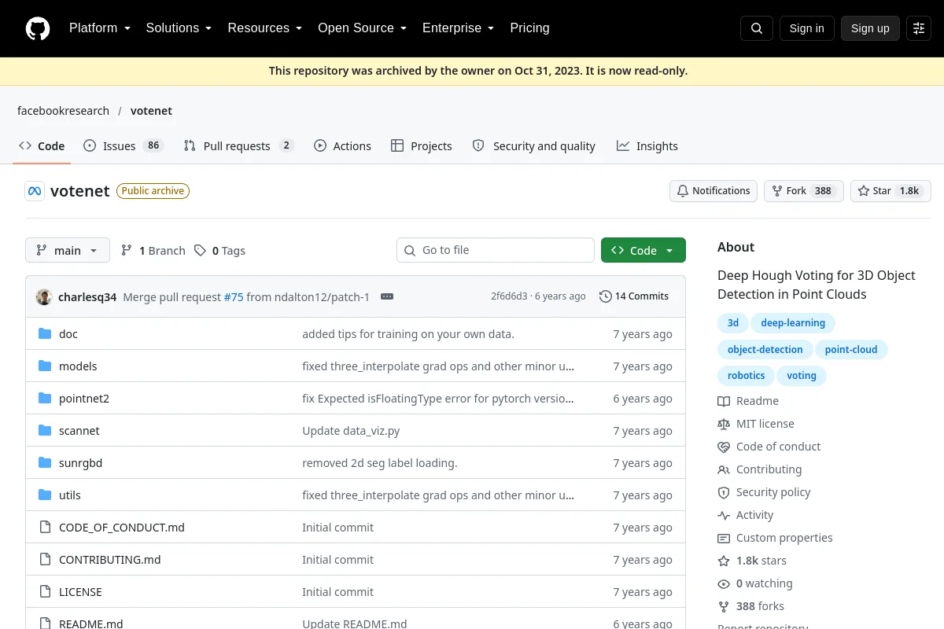Open the sunrgbd folder
The height and width of the screenshot is (629, 944).
tap(80, 463)
